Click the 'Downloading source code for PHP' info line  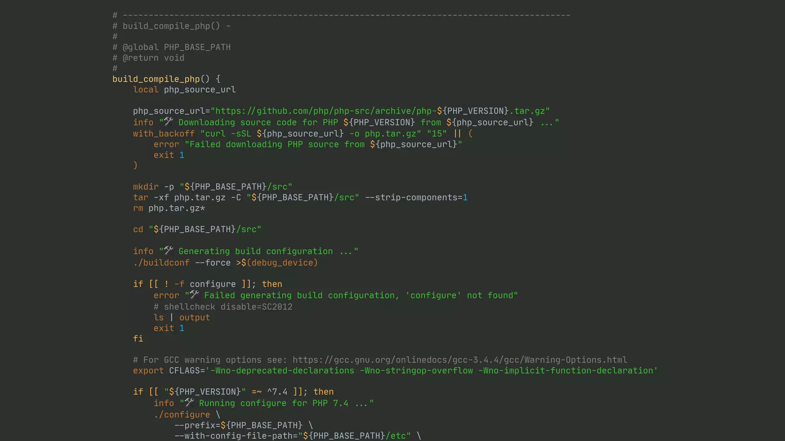coord(346,122)
